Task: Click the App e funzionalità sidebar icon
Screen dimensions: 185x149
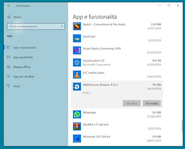Action: [8, 47]
